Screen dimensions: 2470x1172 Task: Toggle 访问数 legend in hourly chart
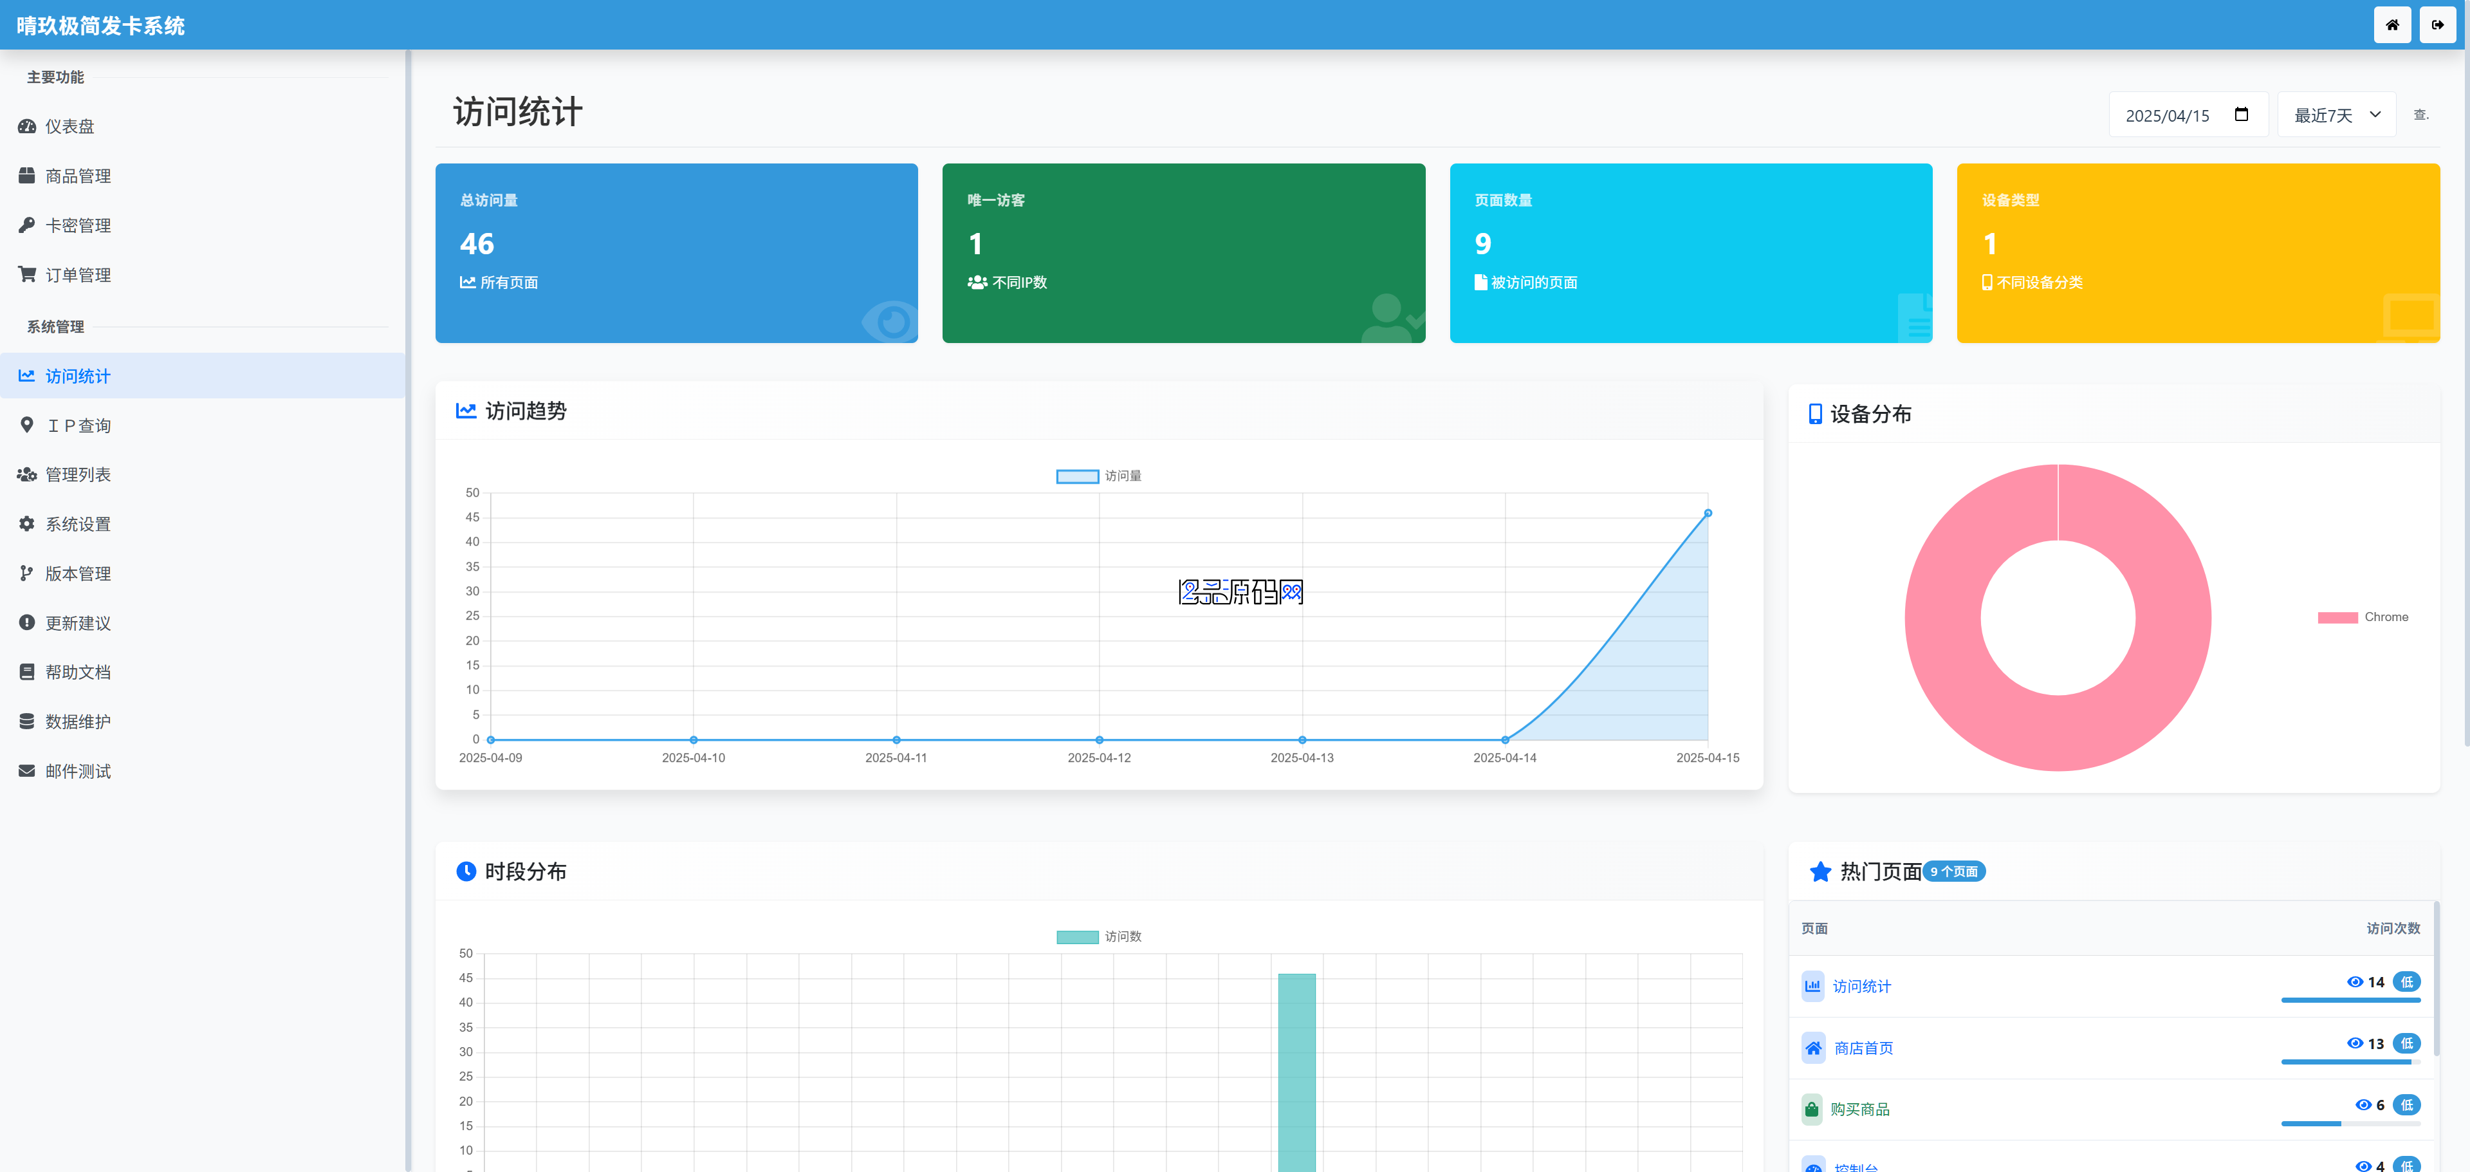1098,936
